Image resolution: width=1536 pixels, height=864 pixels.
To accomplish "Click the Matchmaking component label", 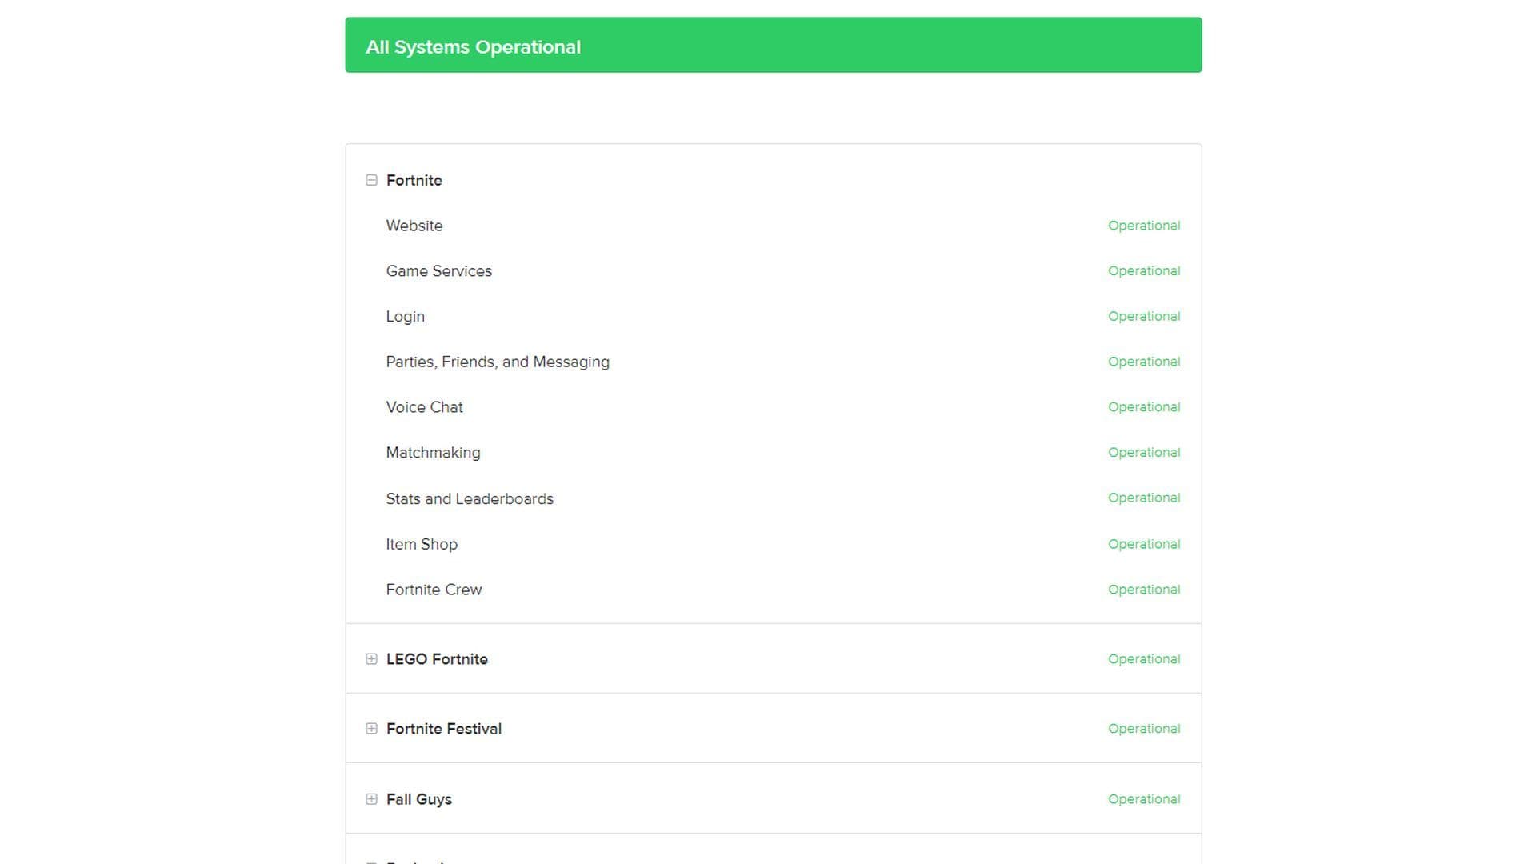I will 433,453.
